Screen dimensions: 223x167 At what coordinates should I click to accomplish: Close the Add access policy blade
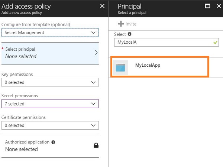(x=103, y=6)
